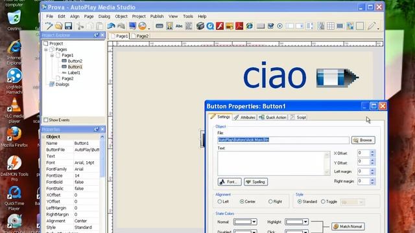Collapse the Object property category
This screenshot has height=233, width=415.
tap(43, 137)
